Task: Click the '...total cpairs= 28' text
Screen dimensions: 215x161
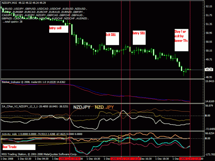Action: tap(12, 22)
